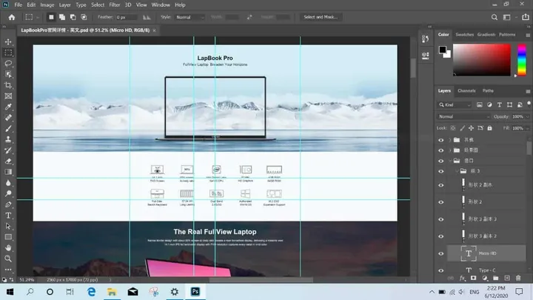This screenshot has width=533, height=300.
Task: Open the blend mode Normal dropdown in Layers
Action: [x=463, y=116]
